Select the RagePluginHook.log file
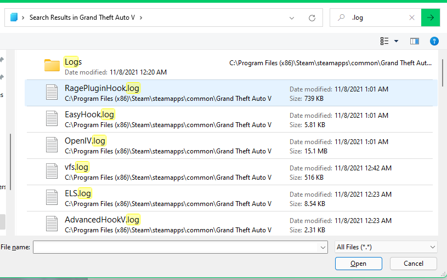 coord(102,88)
